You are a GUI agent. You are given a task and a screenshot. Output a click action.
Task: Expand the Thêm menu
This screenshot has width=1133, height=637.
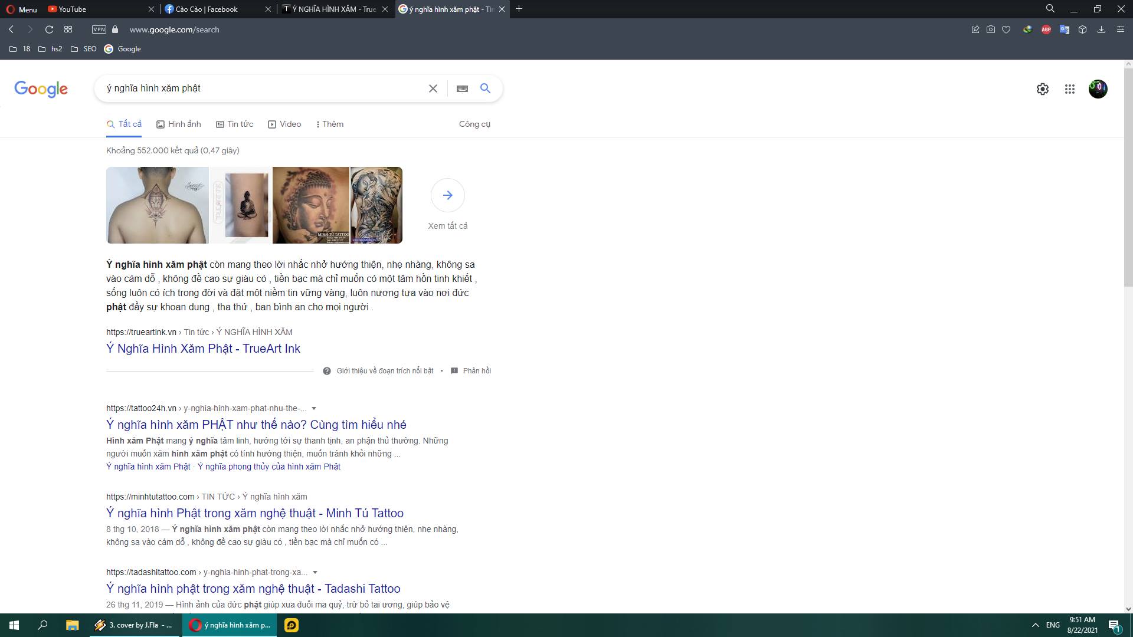click(x=330, y=124)
